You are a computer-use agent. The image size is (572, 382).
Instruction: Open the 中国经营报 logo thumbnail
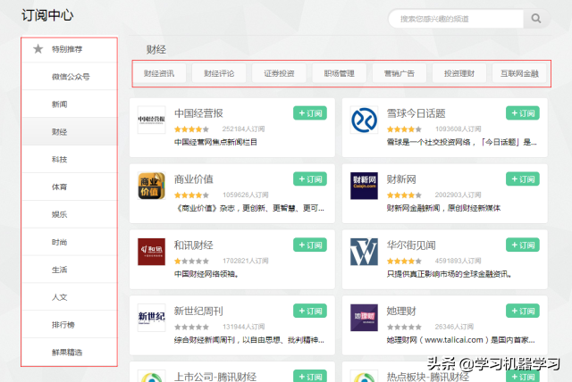tap(151, 120)
